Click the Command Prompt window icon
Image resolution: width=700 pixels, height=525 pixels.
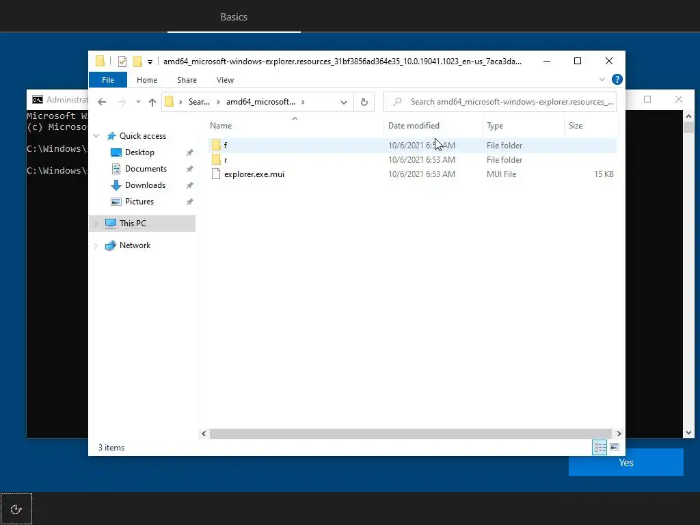[x=38, y=100]
